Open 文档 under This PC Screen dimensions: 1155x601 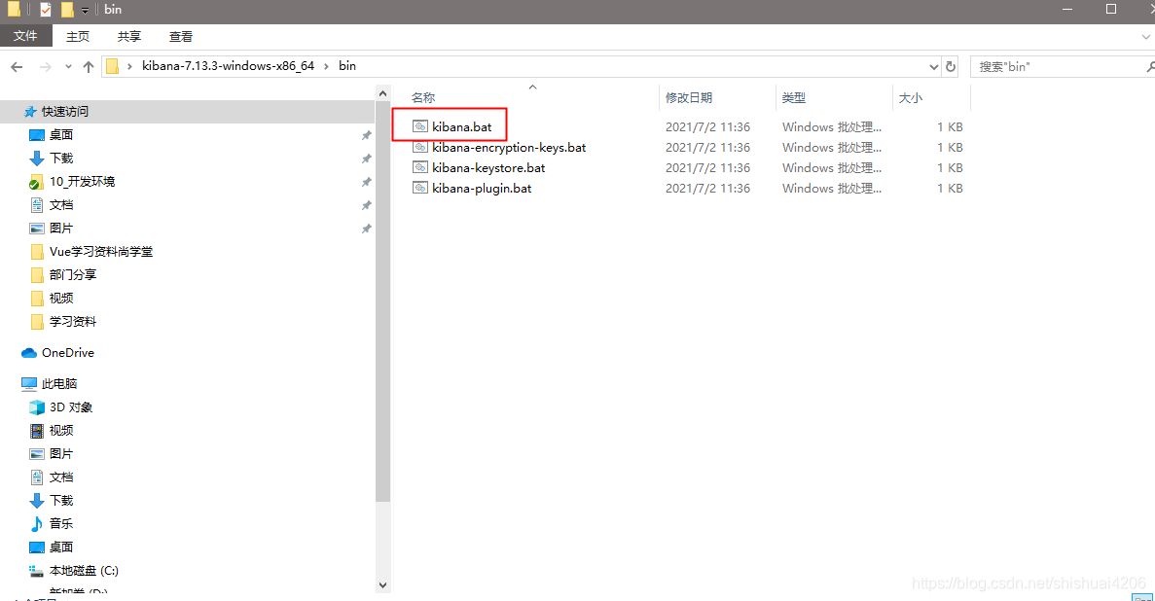pos(61,477)
